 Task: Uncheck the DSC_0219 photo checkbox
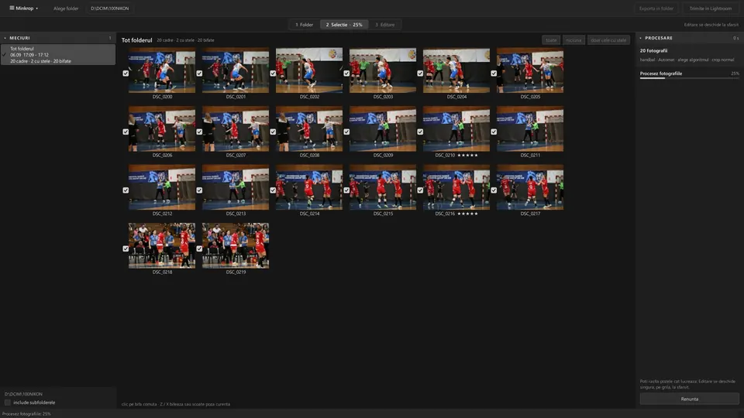[199, 248]
